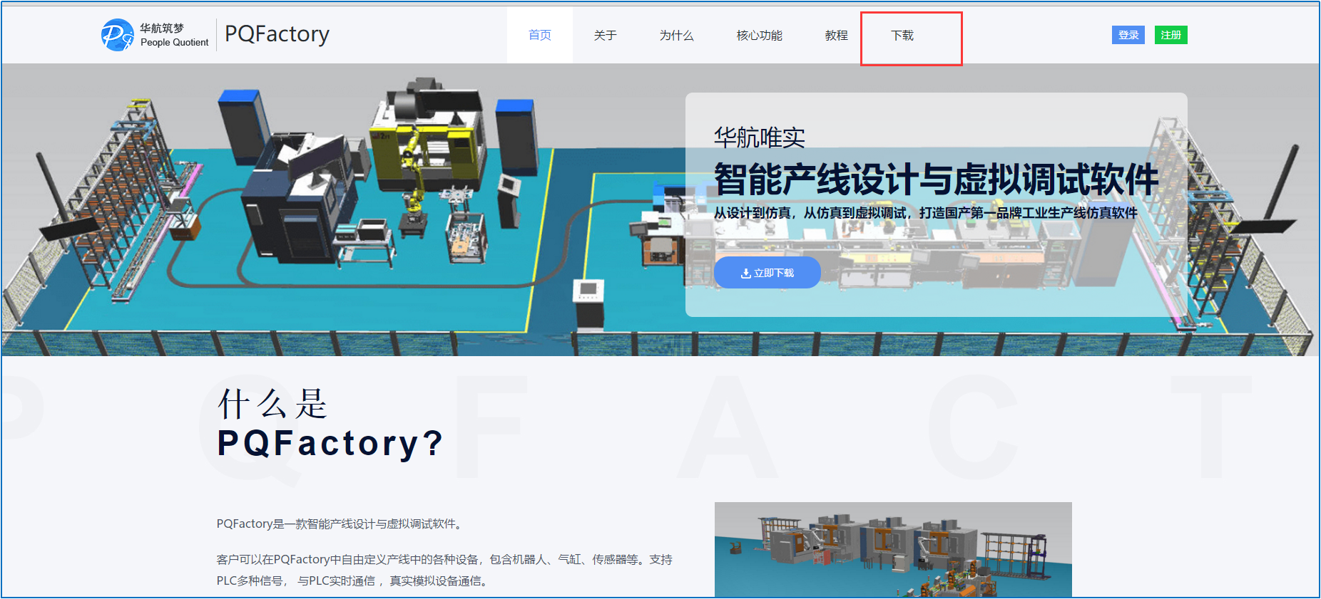Open the production line preview thumbnail
The width and height of the screenshot is (1321, 599).
(893, 549)
